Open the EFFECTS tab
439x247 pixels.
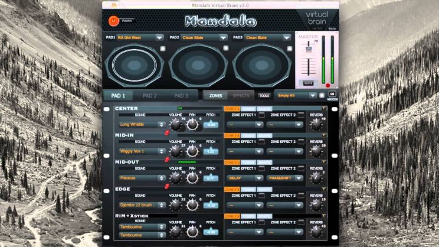coord(241,95)
